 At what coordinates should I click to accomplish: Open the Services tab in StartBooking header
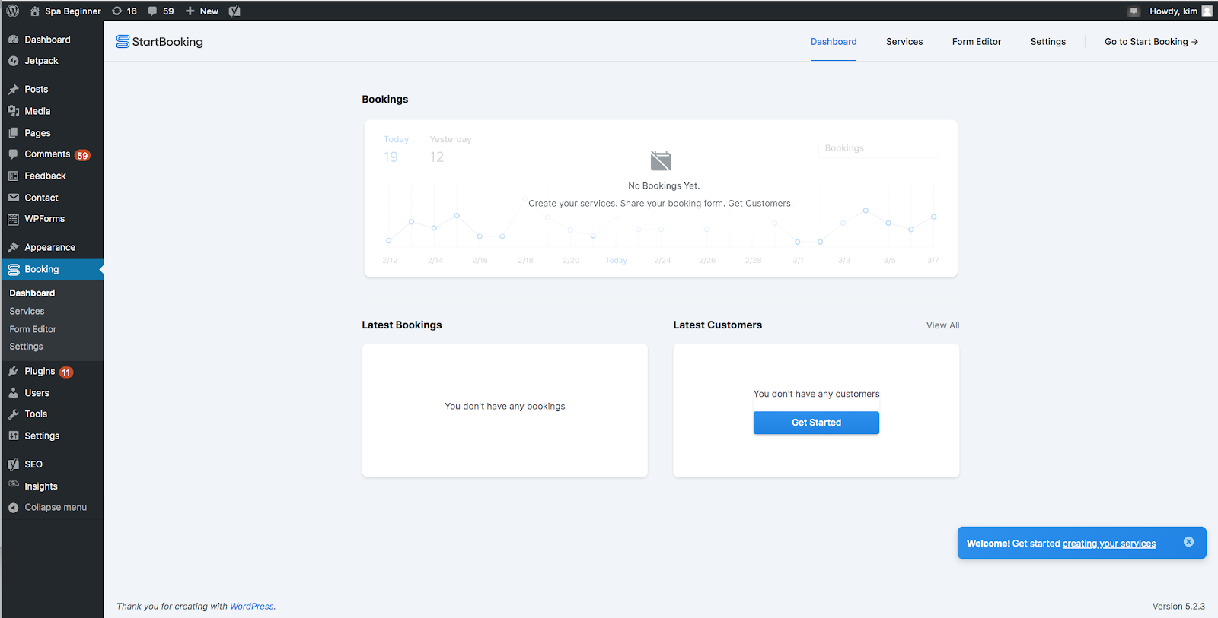point(904,42)
